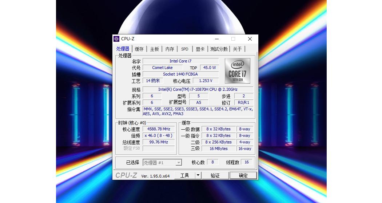Viewport: 382px width, 203px height.
Task: Click the Socket 1440 FCBGA value
Action: (x=180, y=74)
